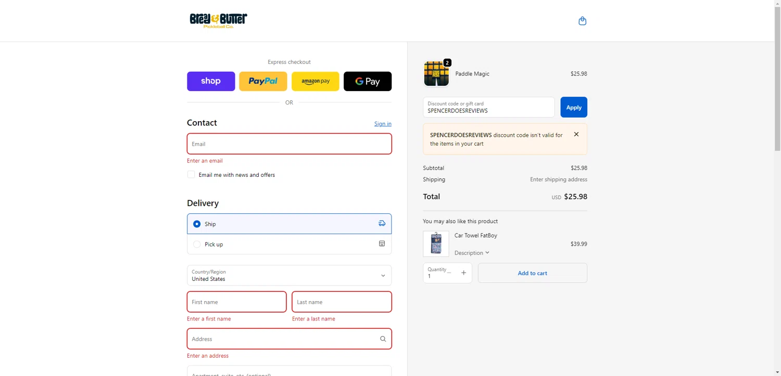This screenshot has height=376, width=781.
Task: Click the 'Enter a last name' error
Action: pos(313,319)
